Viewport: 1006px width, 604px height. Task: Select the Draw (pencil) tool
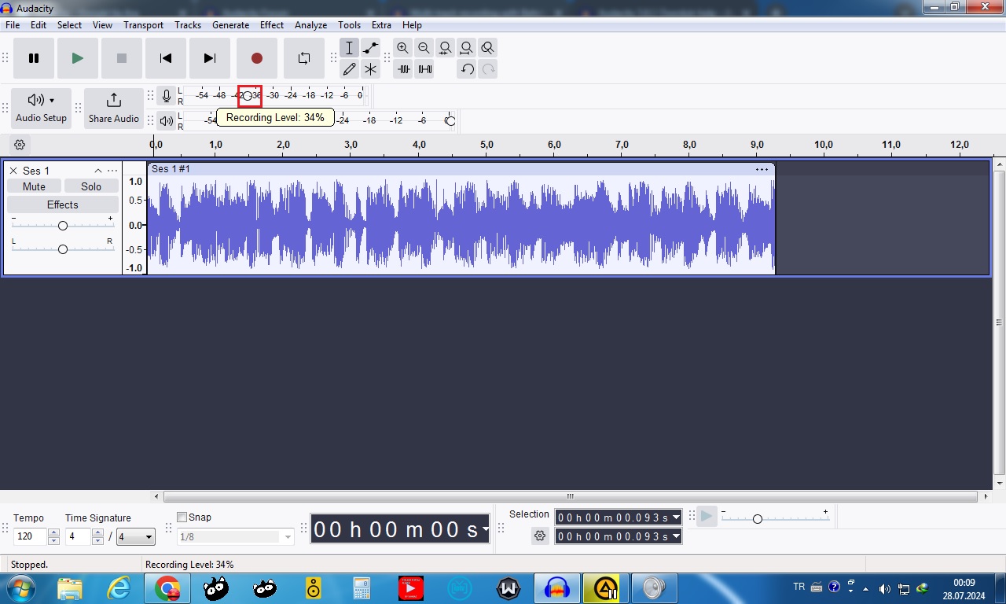tap(350, 69)
